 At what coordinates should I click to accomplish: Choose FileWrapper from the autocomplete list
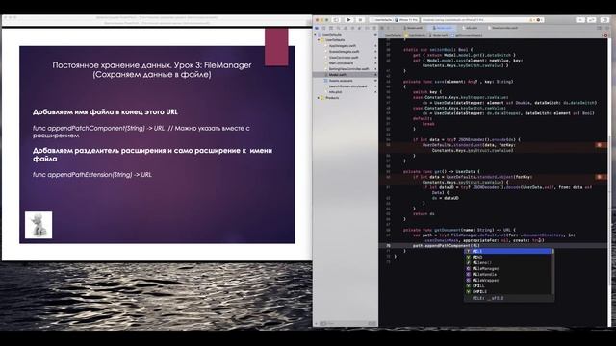507,280
